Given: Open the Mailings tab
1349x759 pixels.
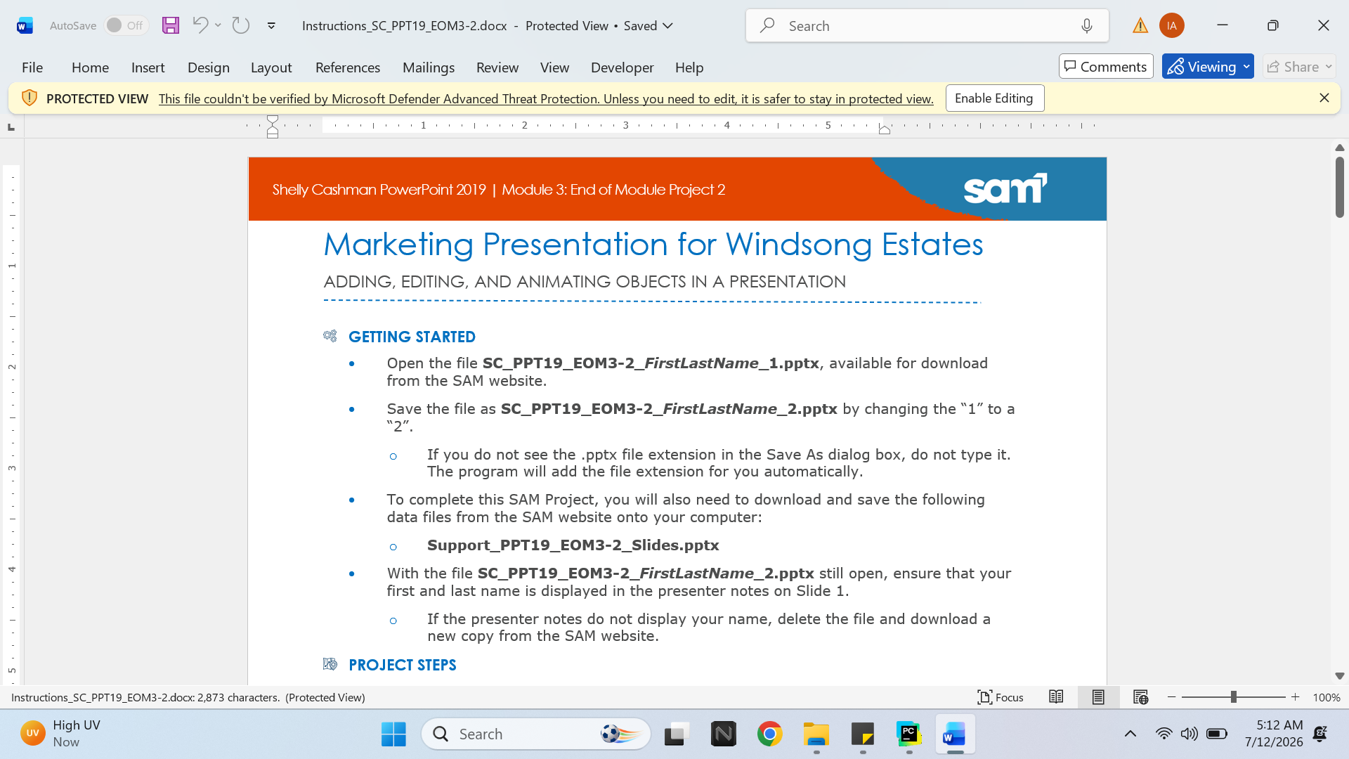Looking at the screenshot, I should pyautogui.click(x=429, y=67).
